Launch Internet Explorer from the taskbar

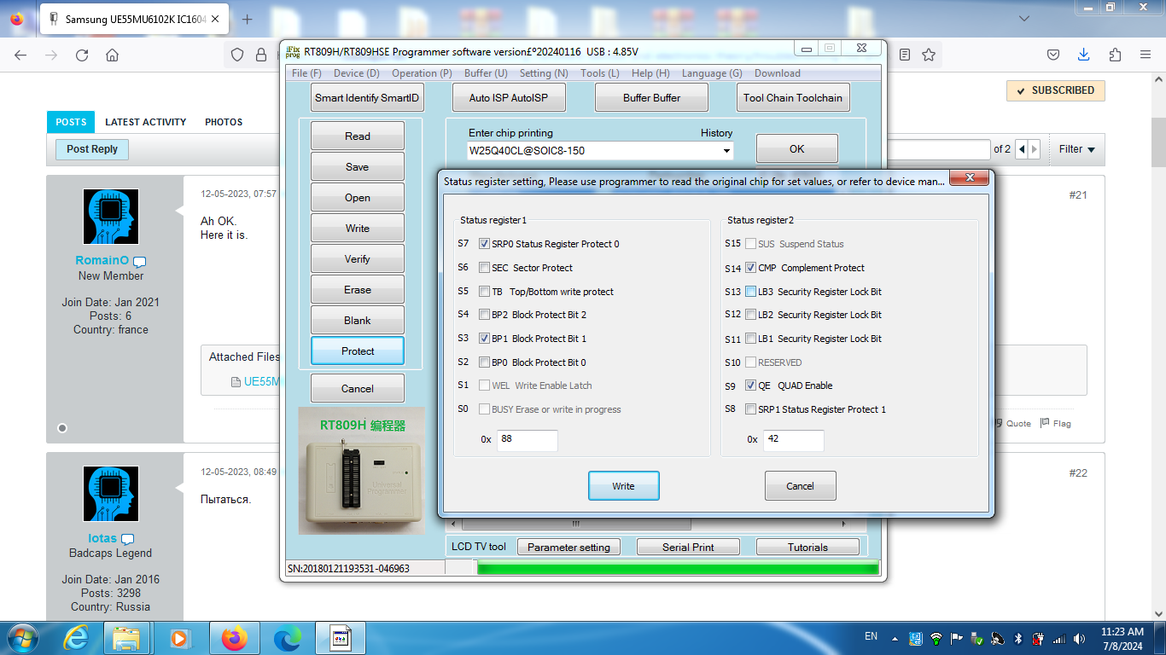[x=77, y=638]
